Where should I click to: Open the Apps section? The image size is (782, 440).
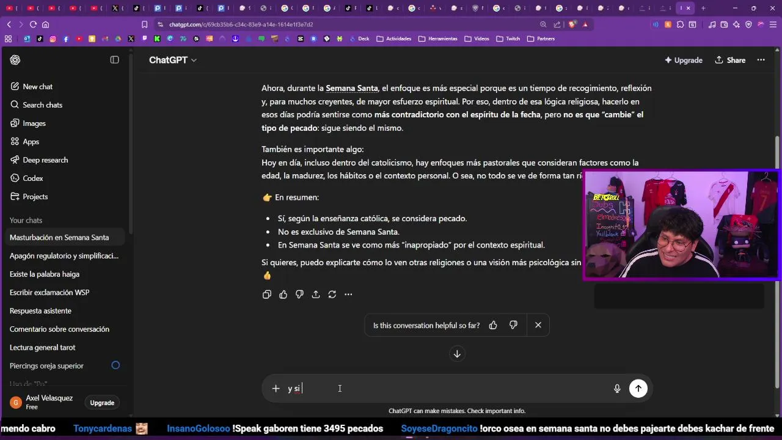click(x=65, y=142)
